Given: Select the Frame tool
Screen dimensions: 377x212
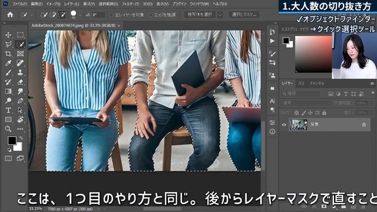Looking at the screenshot, I should pyautogui.click(x=20, y=54).
